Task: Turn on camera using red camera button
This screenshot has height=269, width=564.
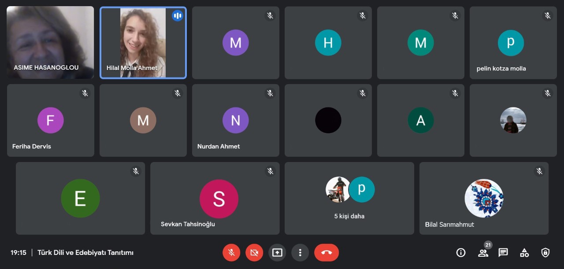Action: pyautogui.click(x=254, y=253)
